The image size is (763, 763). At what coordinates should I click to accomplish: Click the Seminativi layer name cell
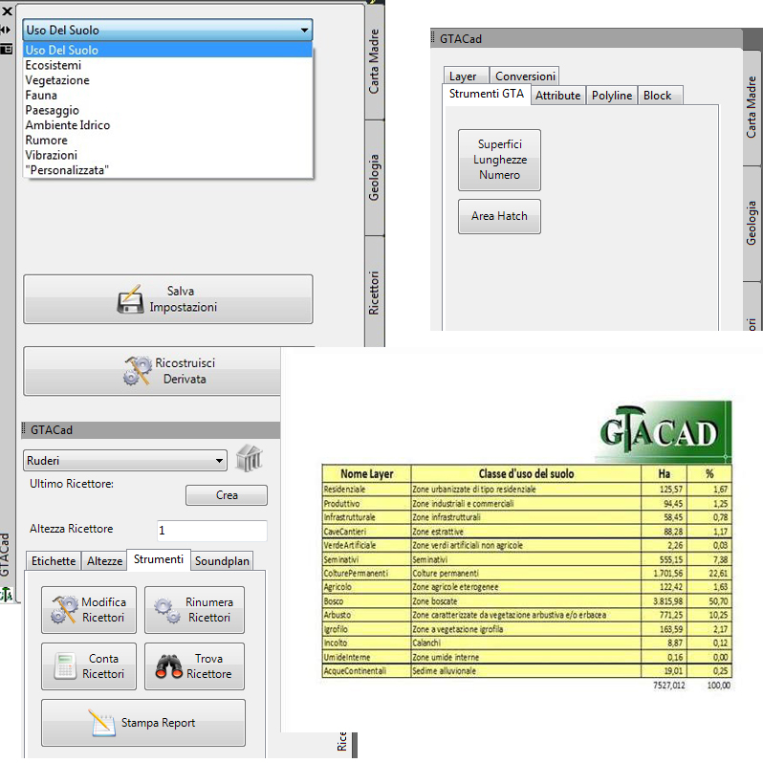[367, 559]
